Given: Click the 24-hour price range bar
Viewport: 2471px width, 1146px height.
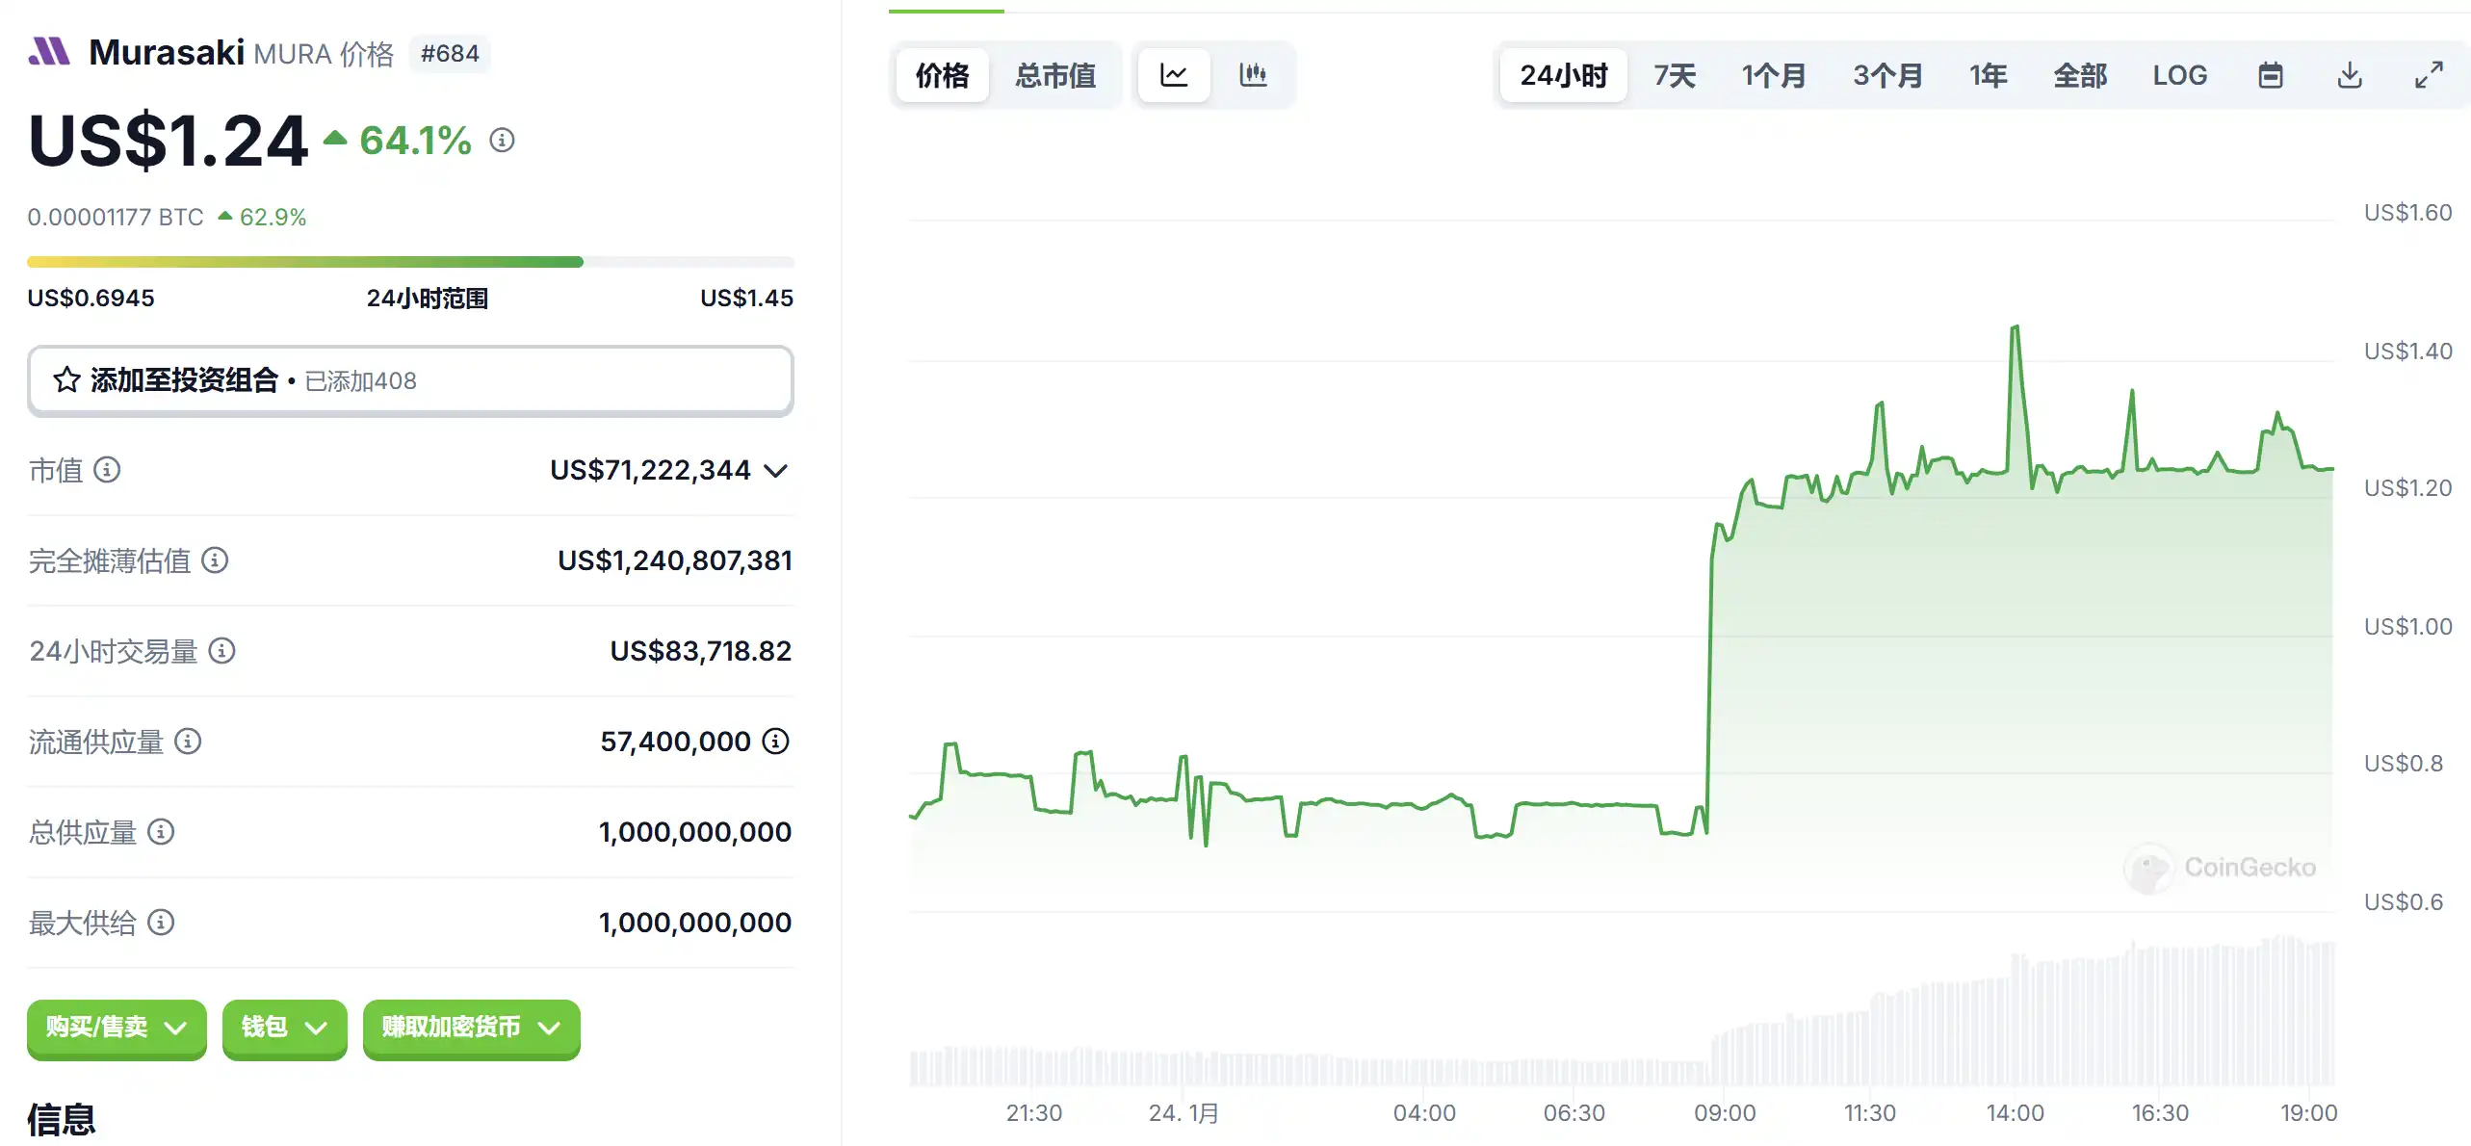Looking at the screenshot, I should (410, 262).
